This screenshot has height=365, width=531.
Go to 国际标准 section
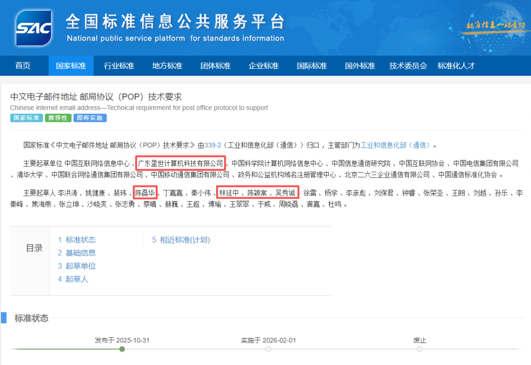[x=311, y=65]
